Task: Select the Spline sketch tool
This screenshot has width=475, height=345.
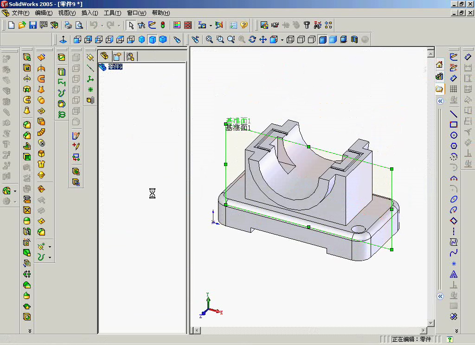Action: click(454, 253)
